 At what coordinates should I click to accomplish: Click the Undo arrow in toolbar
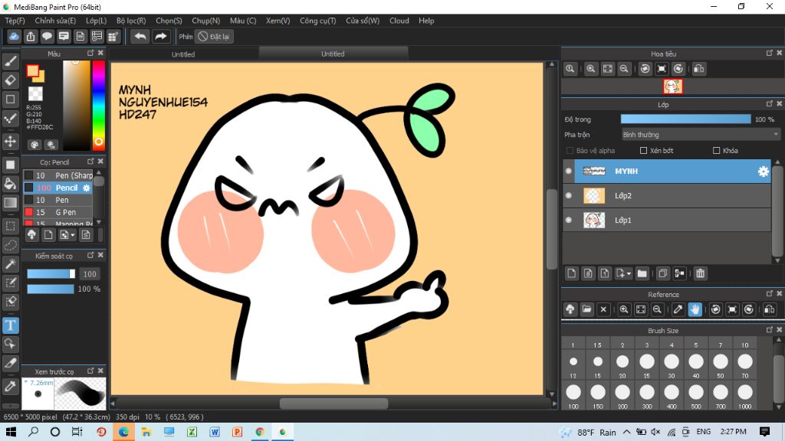click(x=140, y=36)
